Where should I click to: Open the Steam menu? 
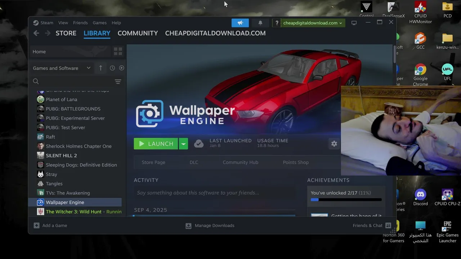(46, 23)
